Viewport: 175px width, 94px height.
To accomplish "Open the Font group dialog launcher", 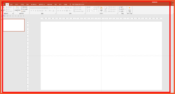I will [56, 13].
